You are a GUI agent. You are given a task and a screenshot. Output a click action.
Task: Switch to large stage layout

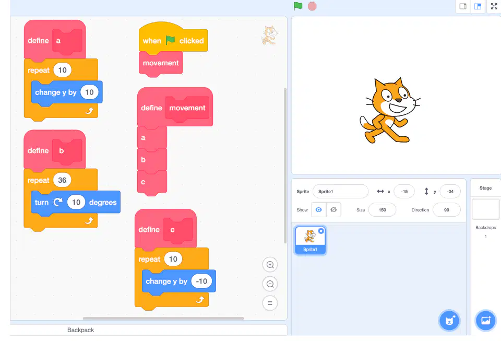478,6
